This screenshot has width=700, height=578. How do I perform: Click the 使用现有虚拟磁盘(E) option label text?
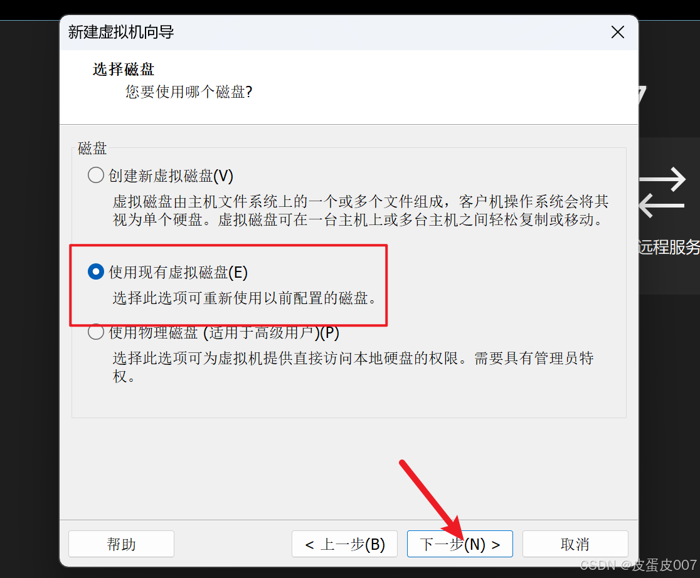(x=178, y=272)
